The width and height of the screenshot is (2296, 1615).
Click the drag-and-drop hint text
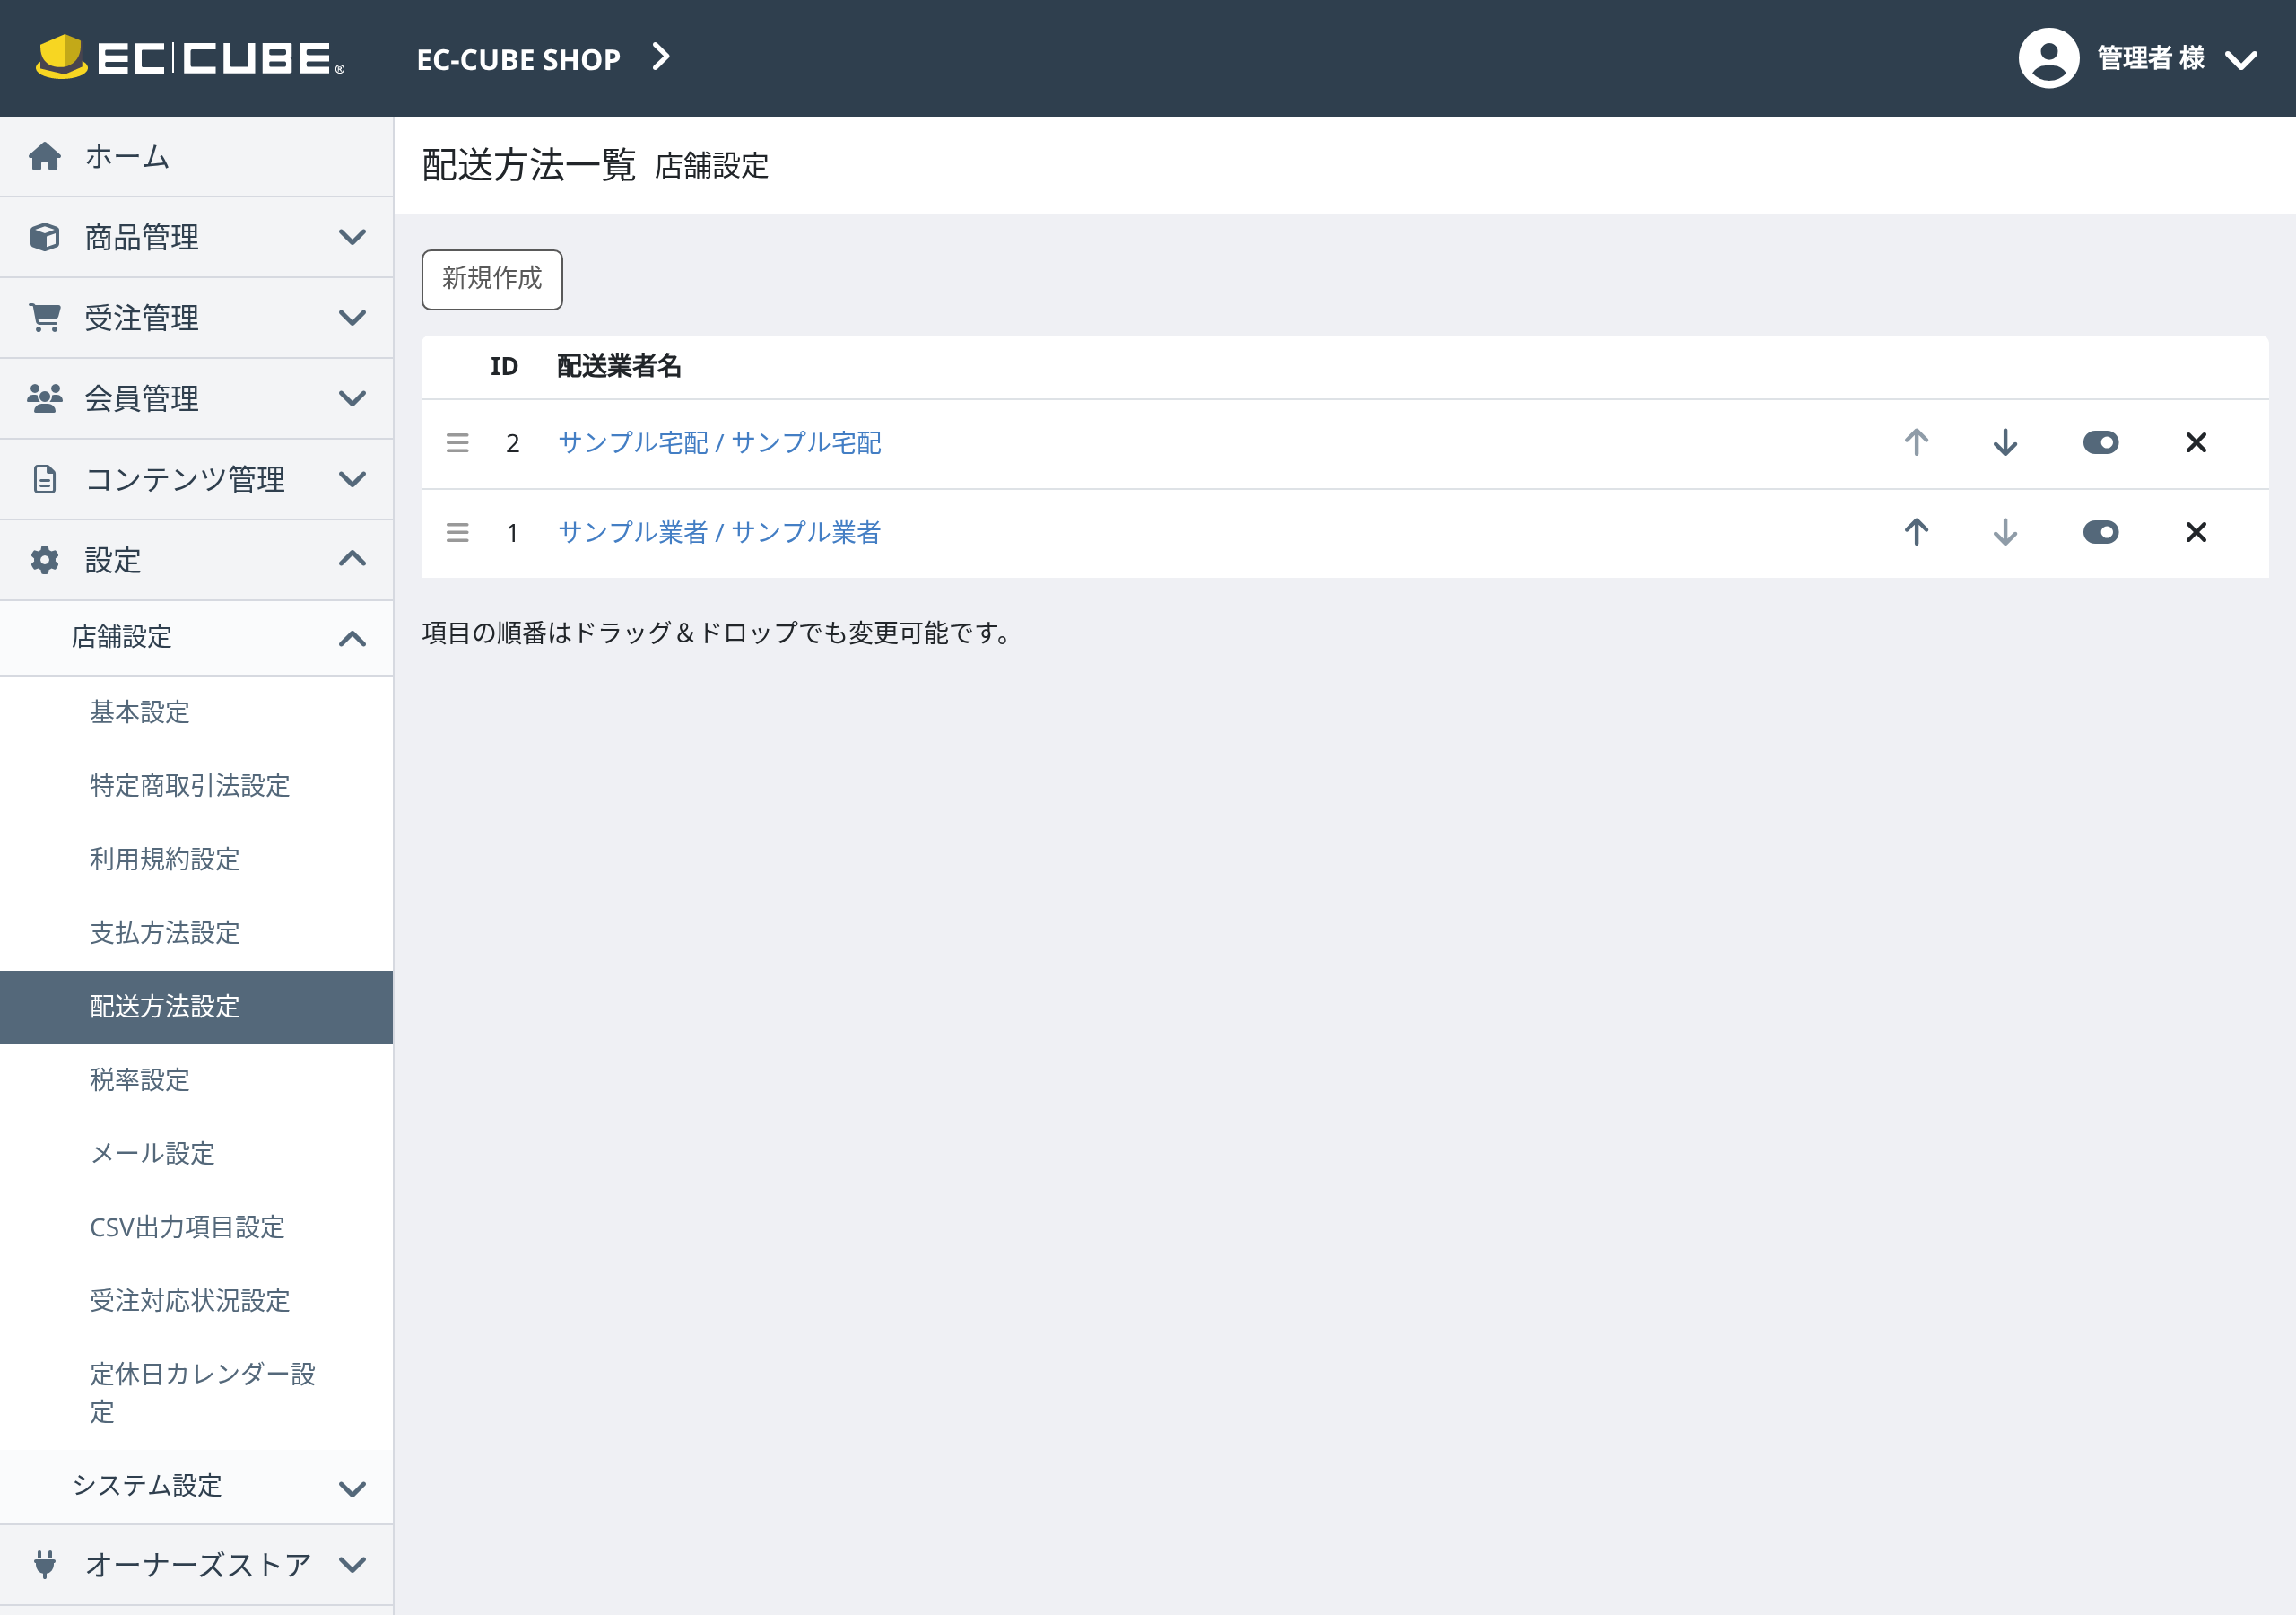click(x=716, y=633)
